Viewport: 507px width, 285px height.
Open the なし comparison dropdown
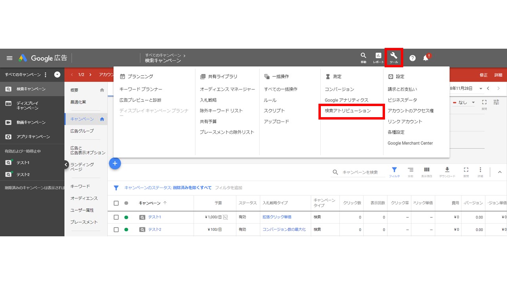pos(465,102)
